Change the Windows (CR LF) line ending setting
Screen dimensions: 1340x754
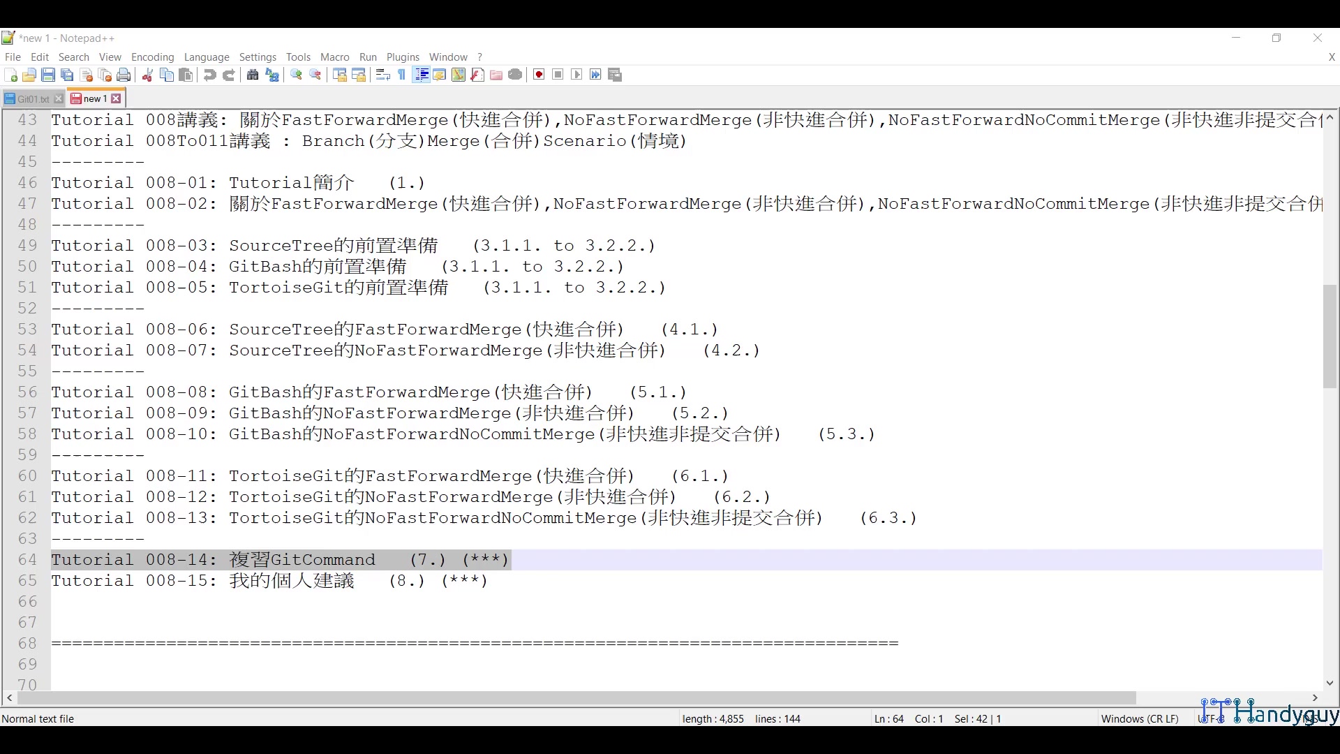(1140, 718)
